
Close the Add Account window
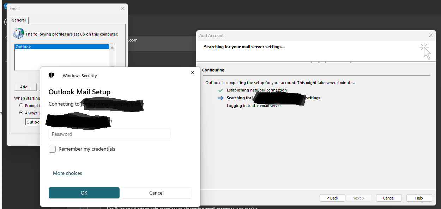pyautogui.click(x=430, y=36)
